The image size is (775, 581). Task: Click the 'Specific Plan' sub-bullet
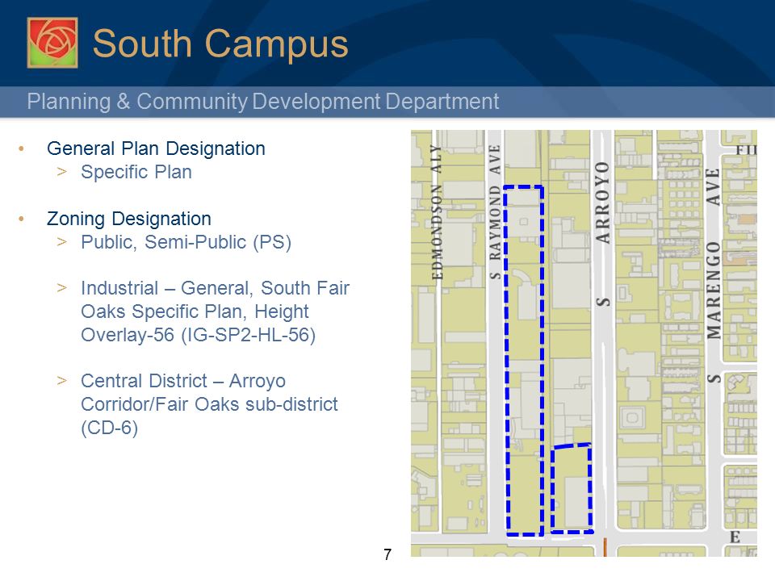tap(136, 172)
